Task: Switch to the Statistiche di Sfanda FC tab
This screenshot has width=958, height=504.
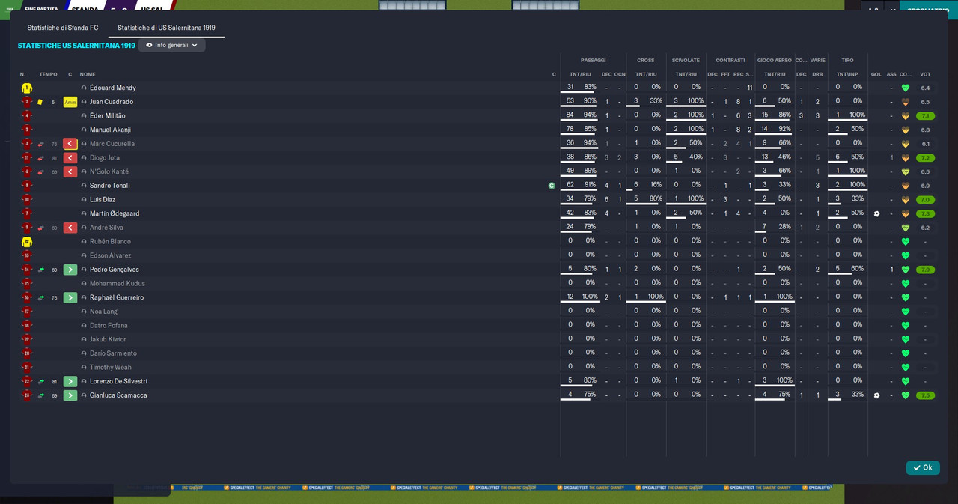Action: pos(63,28)
